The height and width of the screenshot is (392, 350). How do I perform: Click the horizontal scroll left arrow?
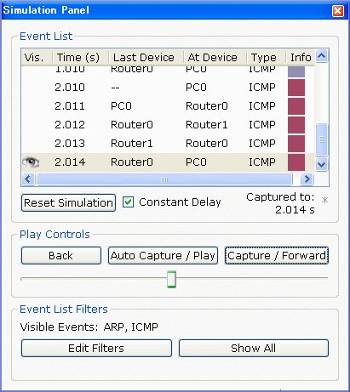coord(28,179)
